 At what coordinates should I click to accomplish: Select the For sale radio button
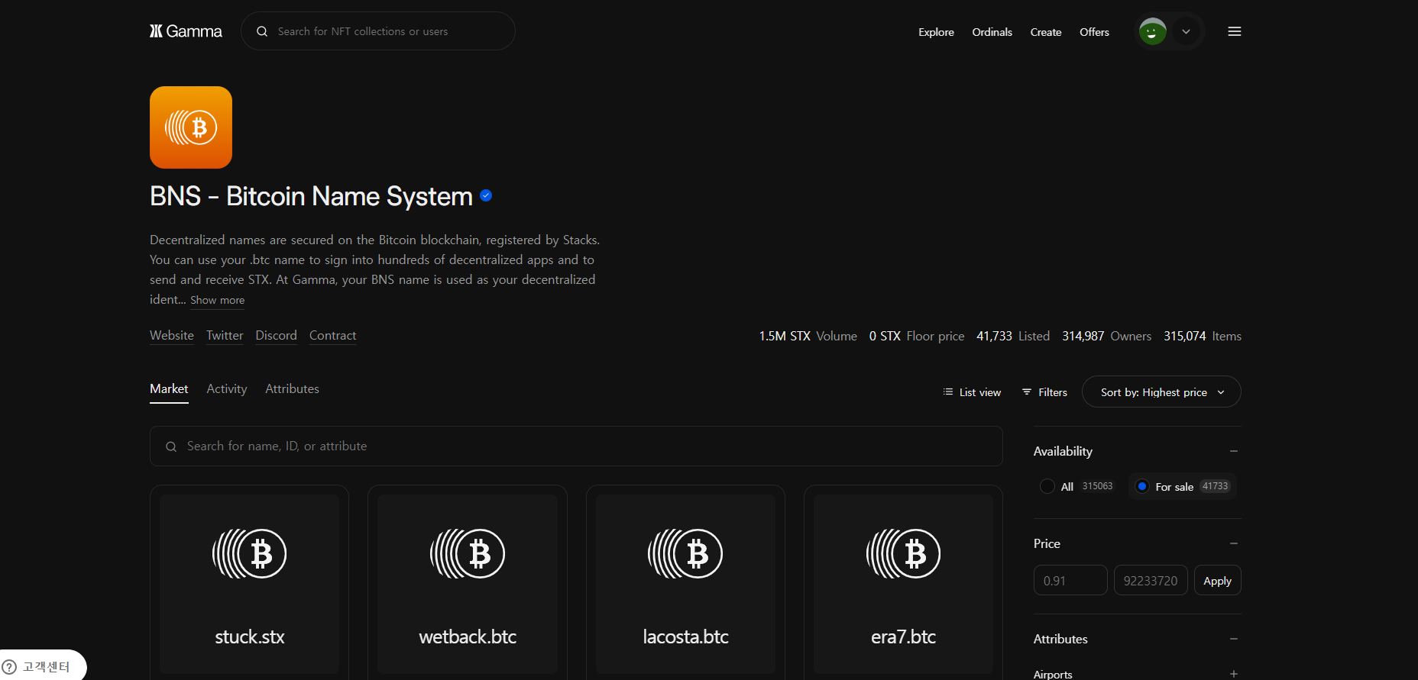(x=1142, y=486)
